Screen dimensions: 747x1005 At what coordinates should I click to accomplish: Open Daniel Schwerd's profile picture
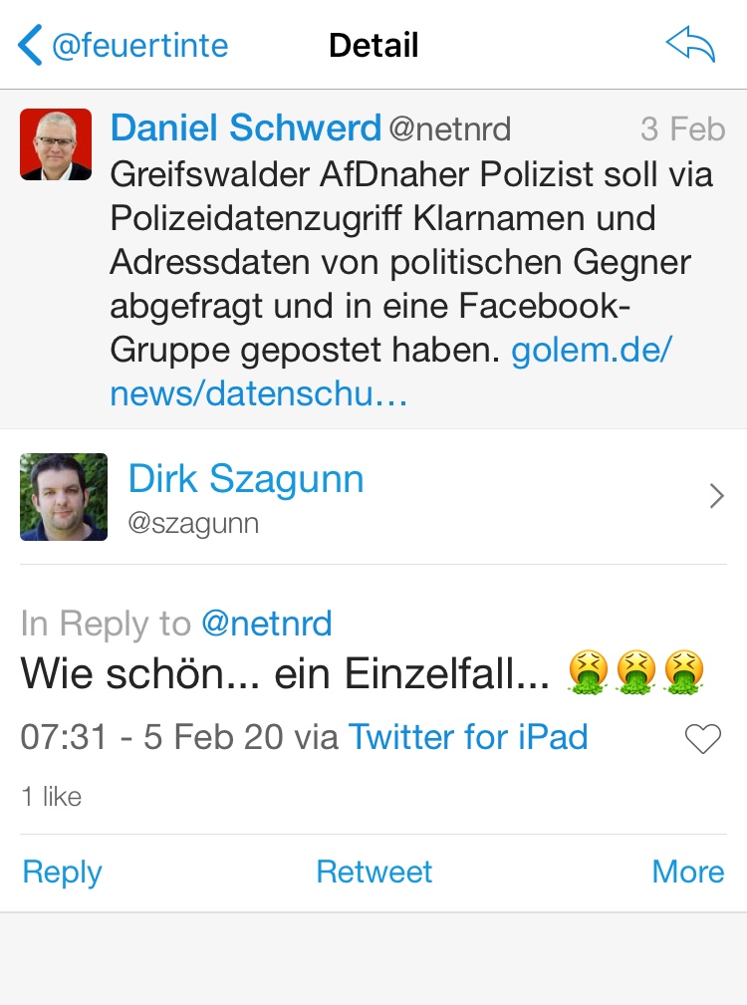[x=56, y=144]
